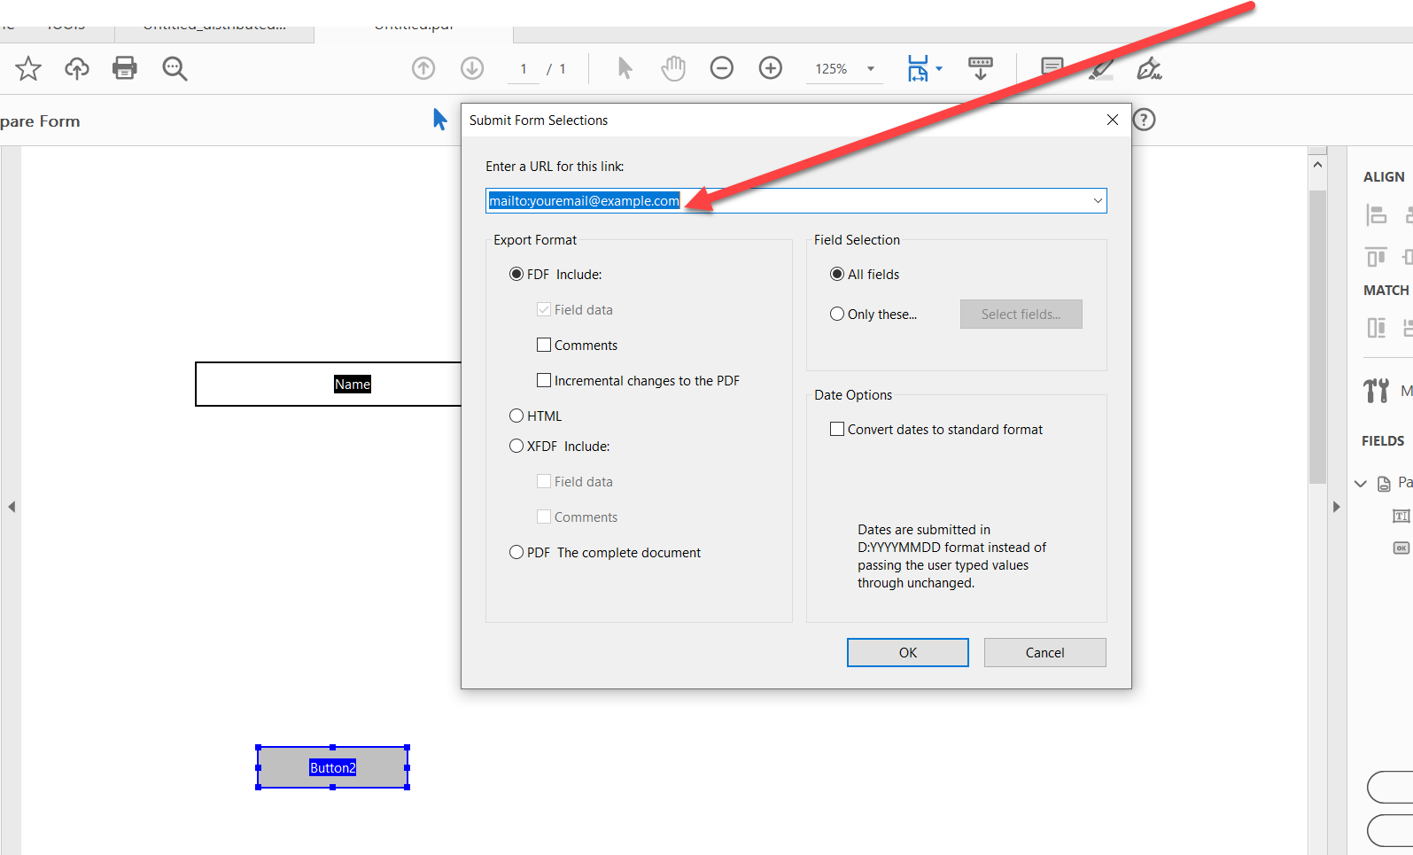Confirm the dialog with OK

coord(908,653)
